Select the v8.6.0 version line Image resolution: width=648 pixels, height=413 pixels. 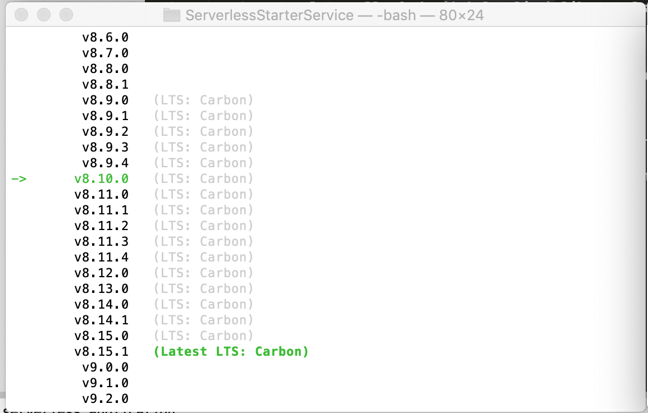(105, 37)
